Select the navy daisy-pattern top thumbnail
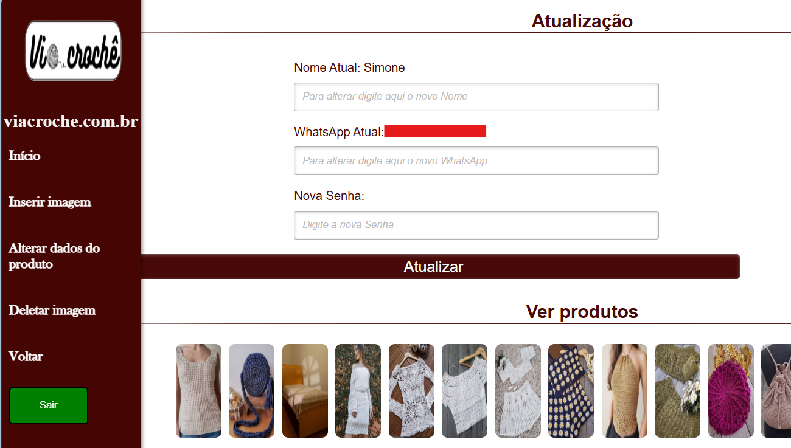 (x=571, y=391)
